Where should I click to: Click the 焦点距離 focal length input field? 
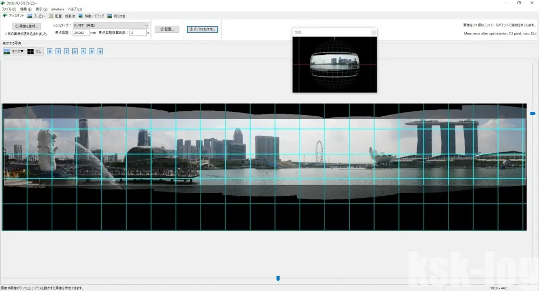coord(81,33)
